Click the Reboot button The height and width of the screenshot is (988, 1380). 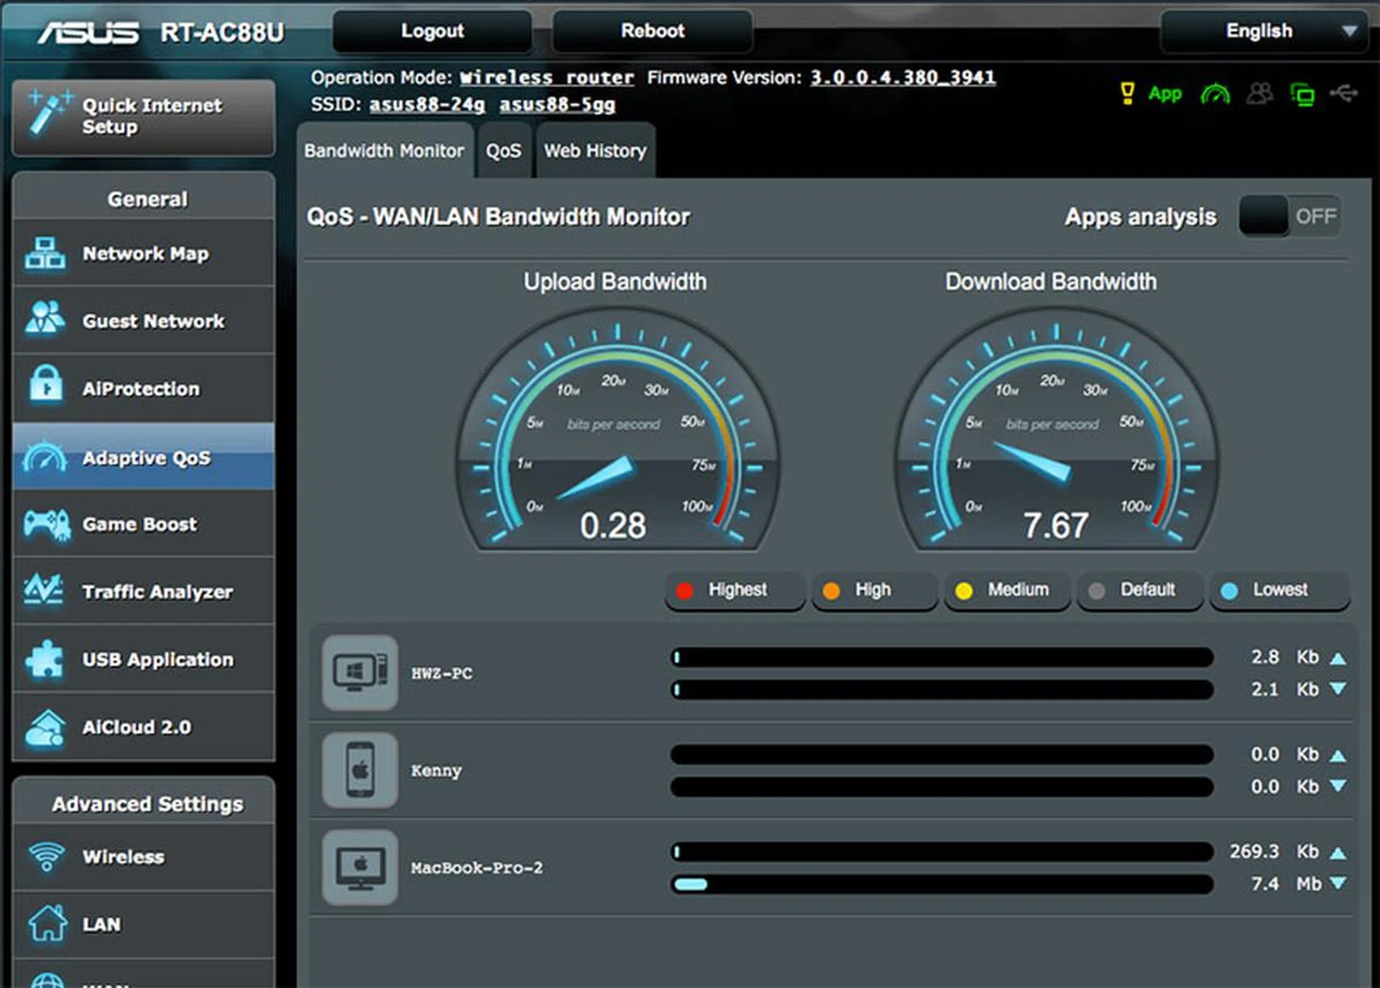(x=652, y=31)
